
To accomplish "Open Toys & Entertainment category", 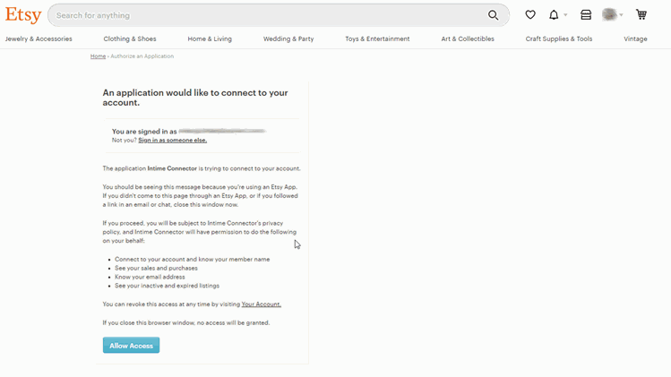I will [x=377, y=39].
